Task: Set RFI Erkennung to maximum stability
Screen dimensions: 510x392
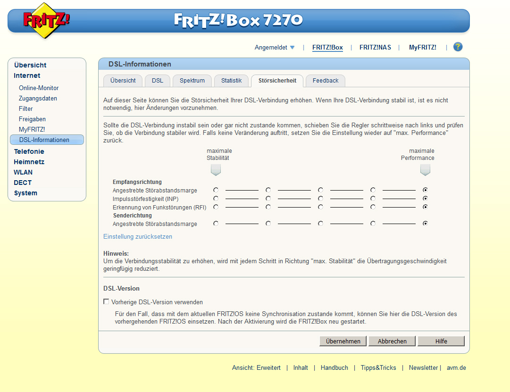Action: (x=216, y=207)
